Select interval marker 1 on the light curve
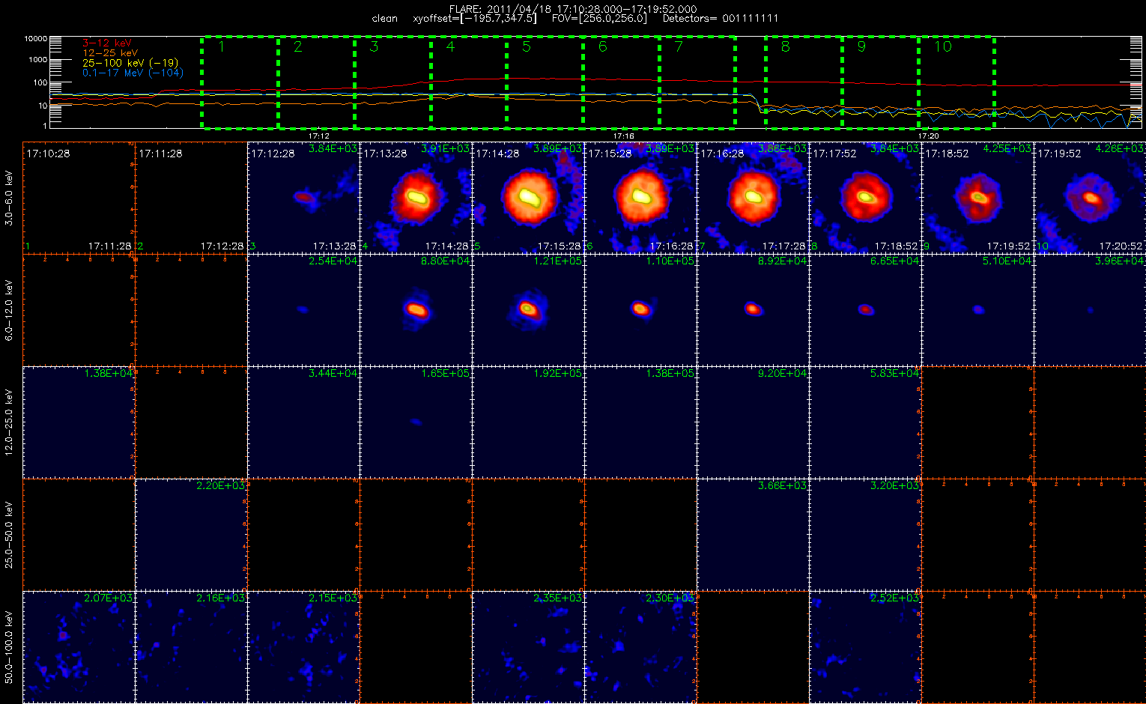Screen dimensions: 1146x704 point(222,47)
